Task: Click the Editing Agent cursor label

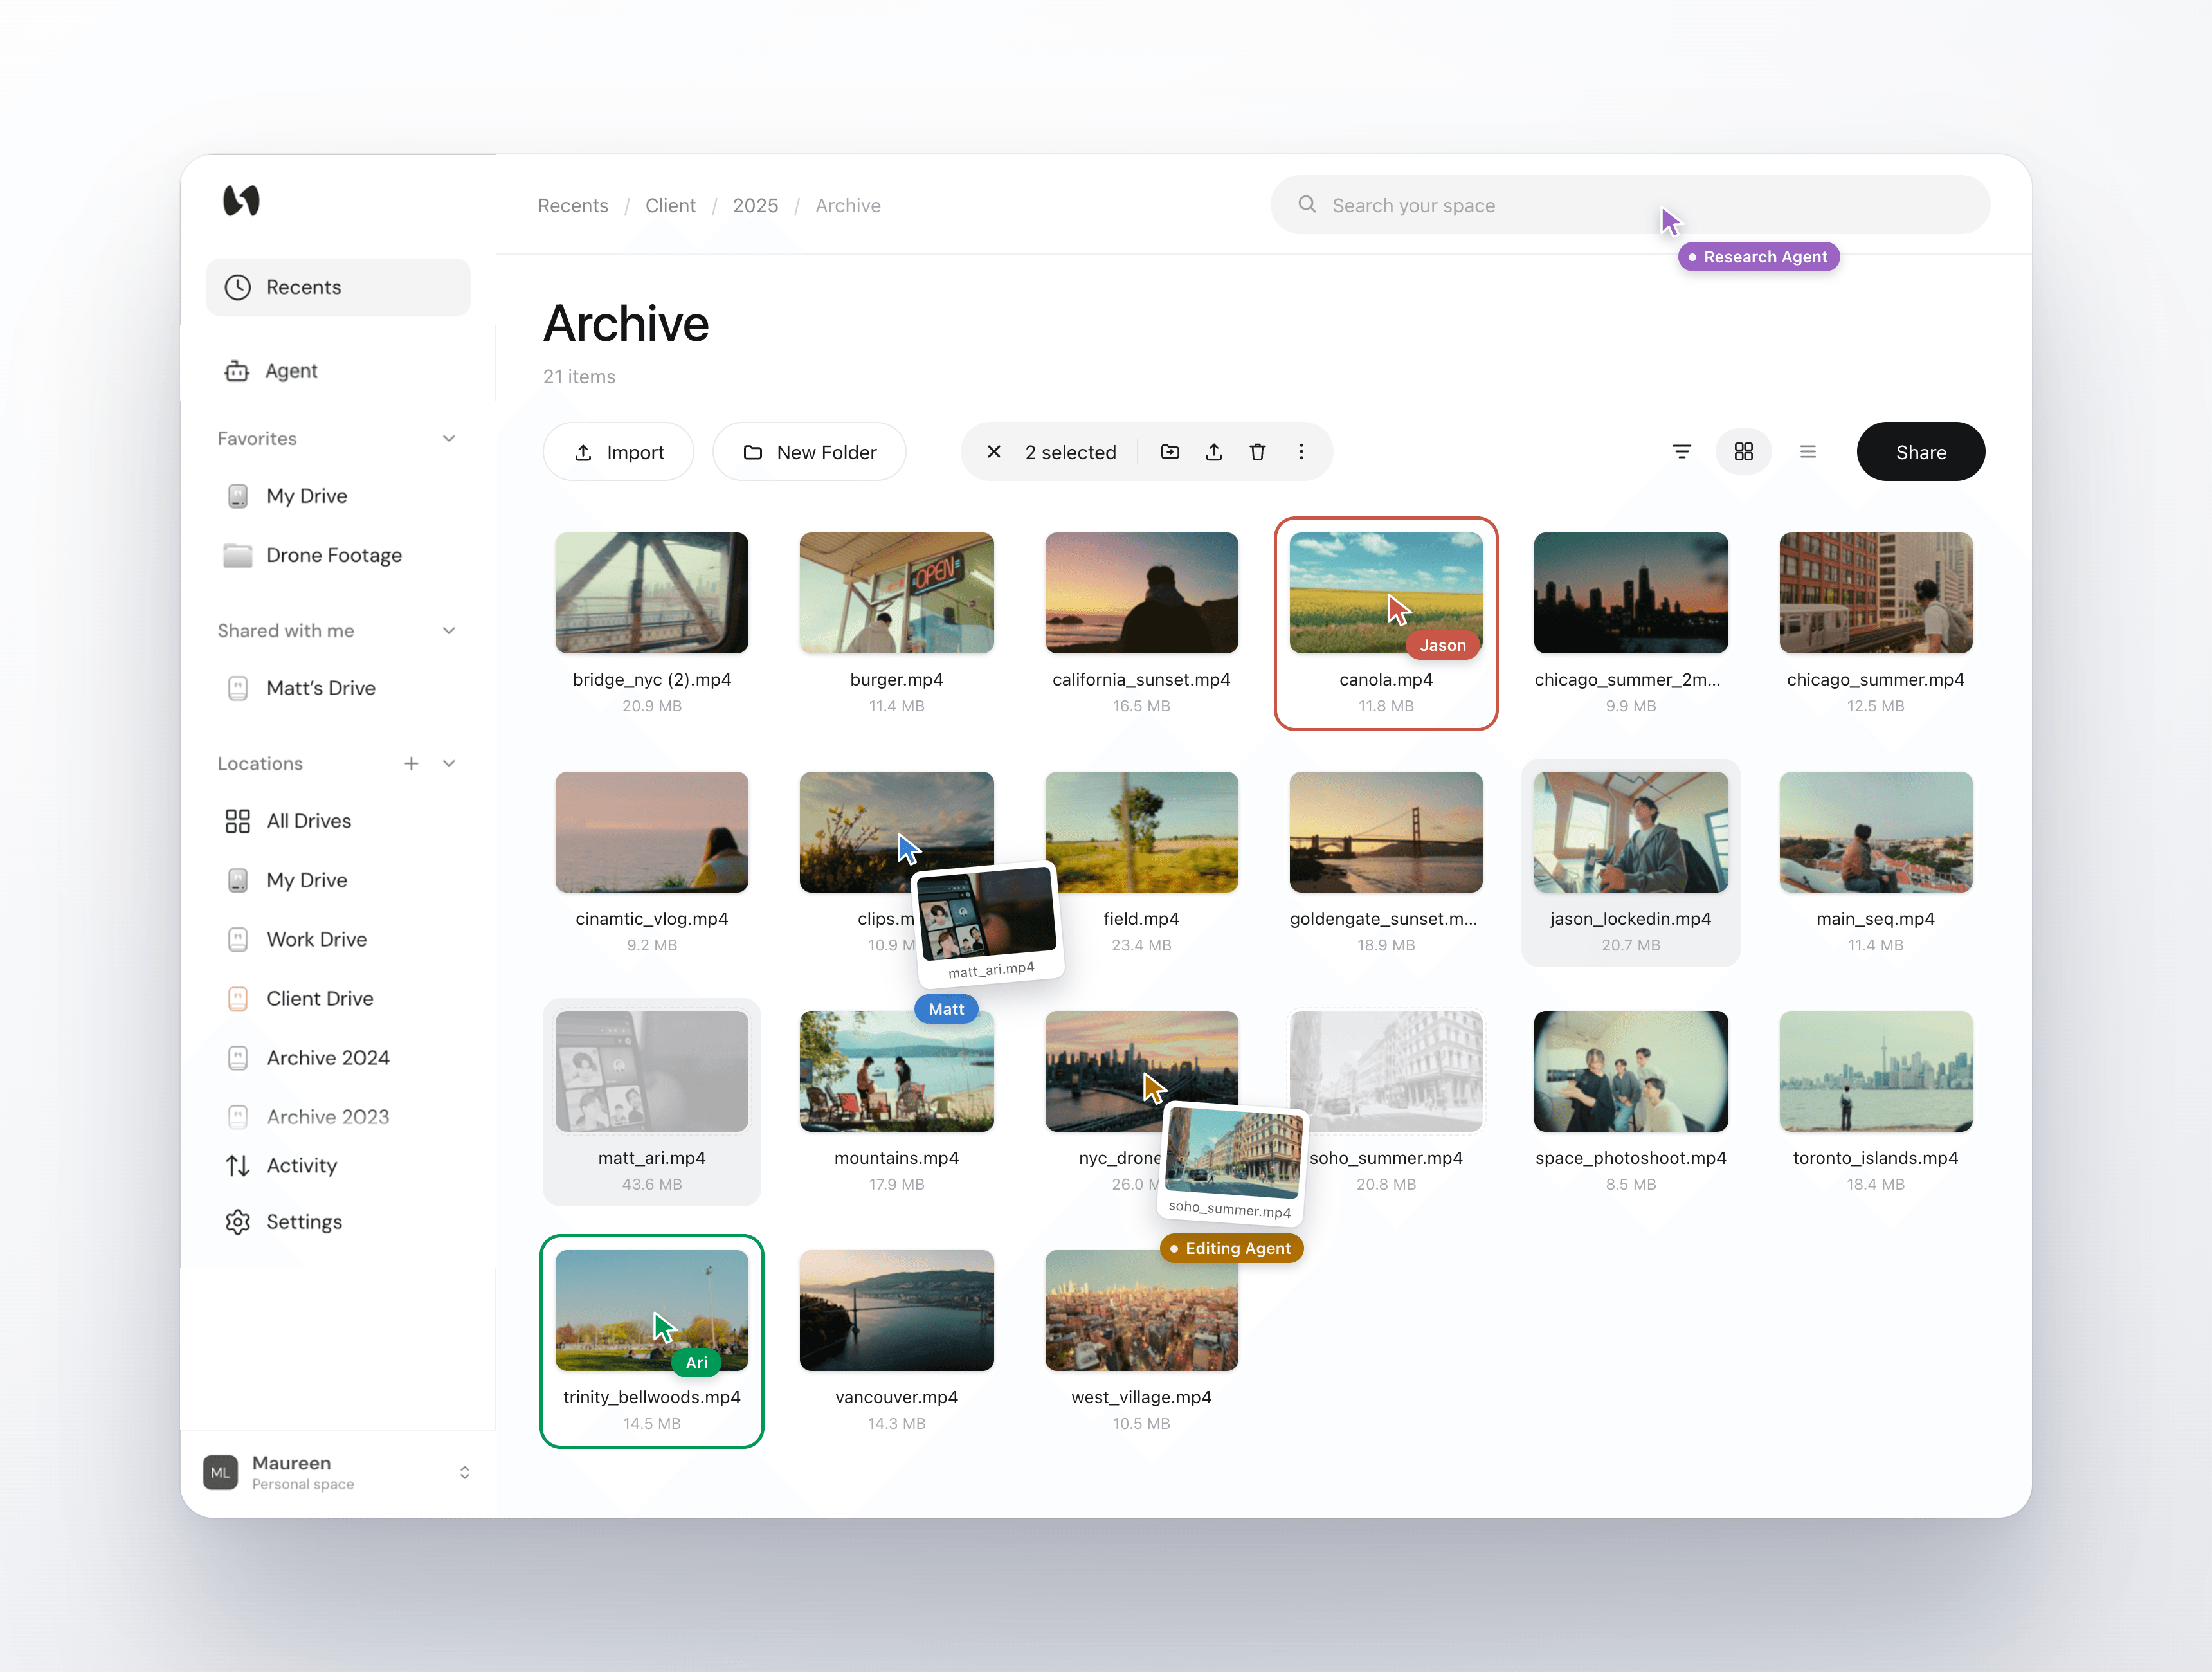Action: click(1231, 1248)
